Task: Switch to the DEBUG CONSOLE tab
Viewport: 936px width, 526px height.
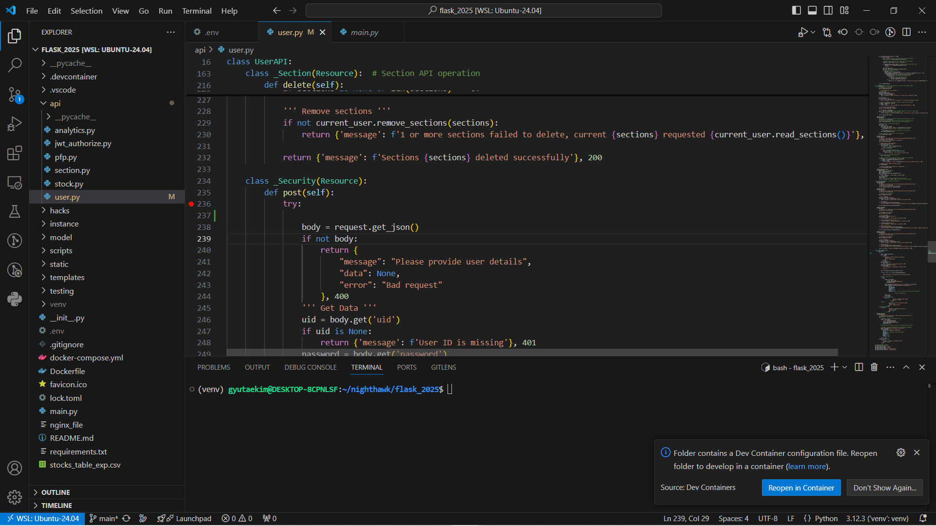Action: 311,367
